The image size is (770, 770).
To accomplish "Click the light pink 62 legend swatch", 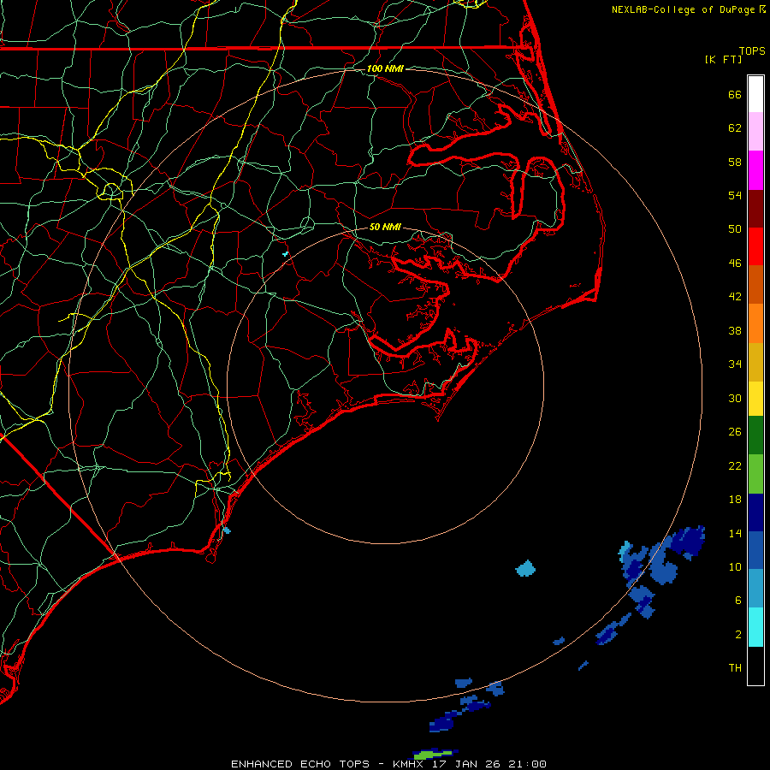I will tap(755, 132).
